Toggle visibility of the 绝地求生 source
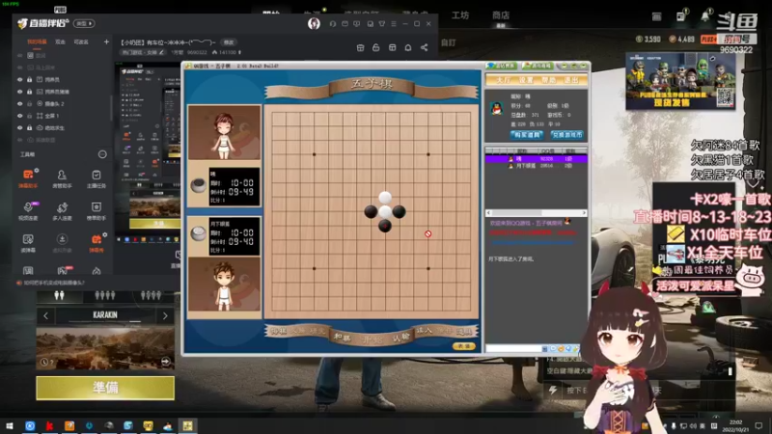Image resolution: width=772 pixels, height=434 pixels. pos(20,127)
